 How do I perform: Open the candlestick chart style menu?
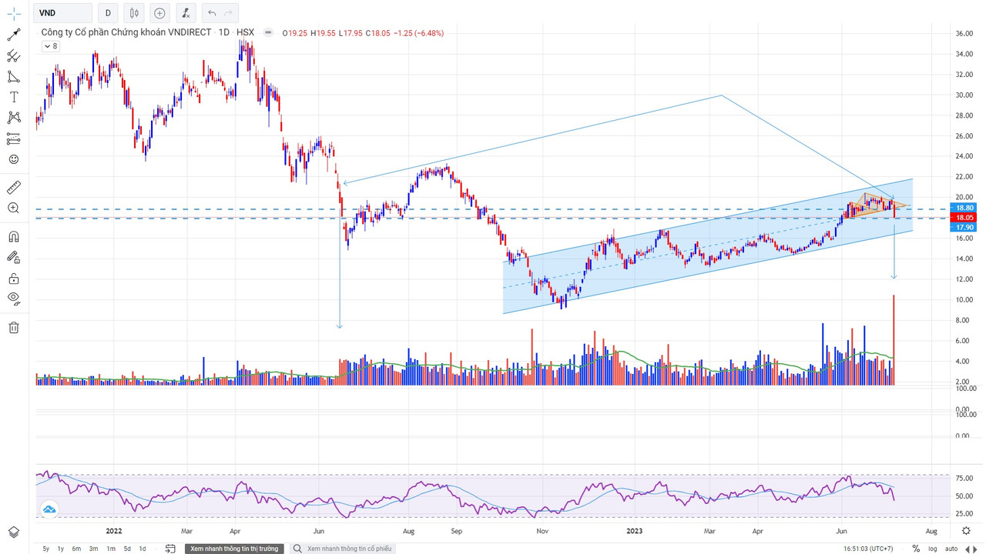(134, 13)
